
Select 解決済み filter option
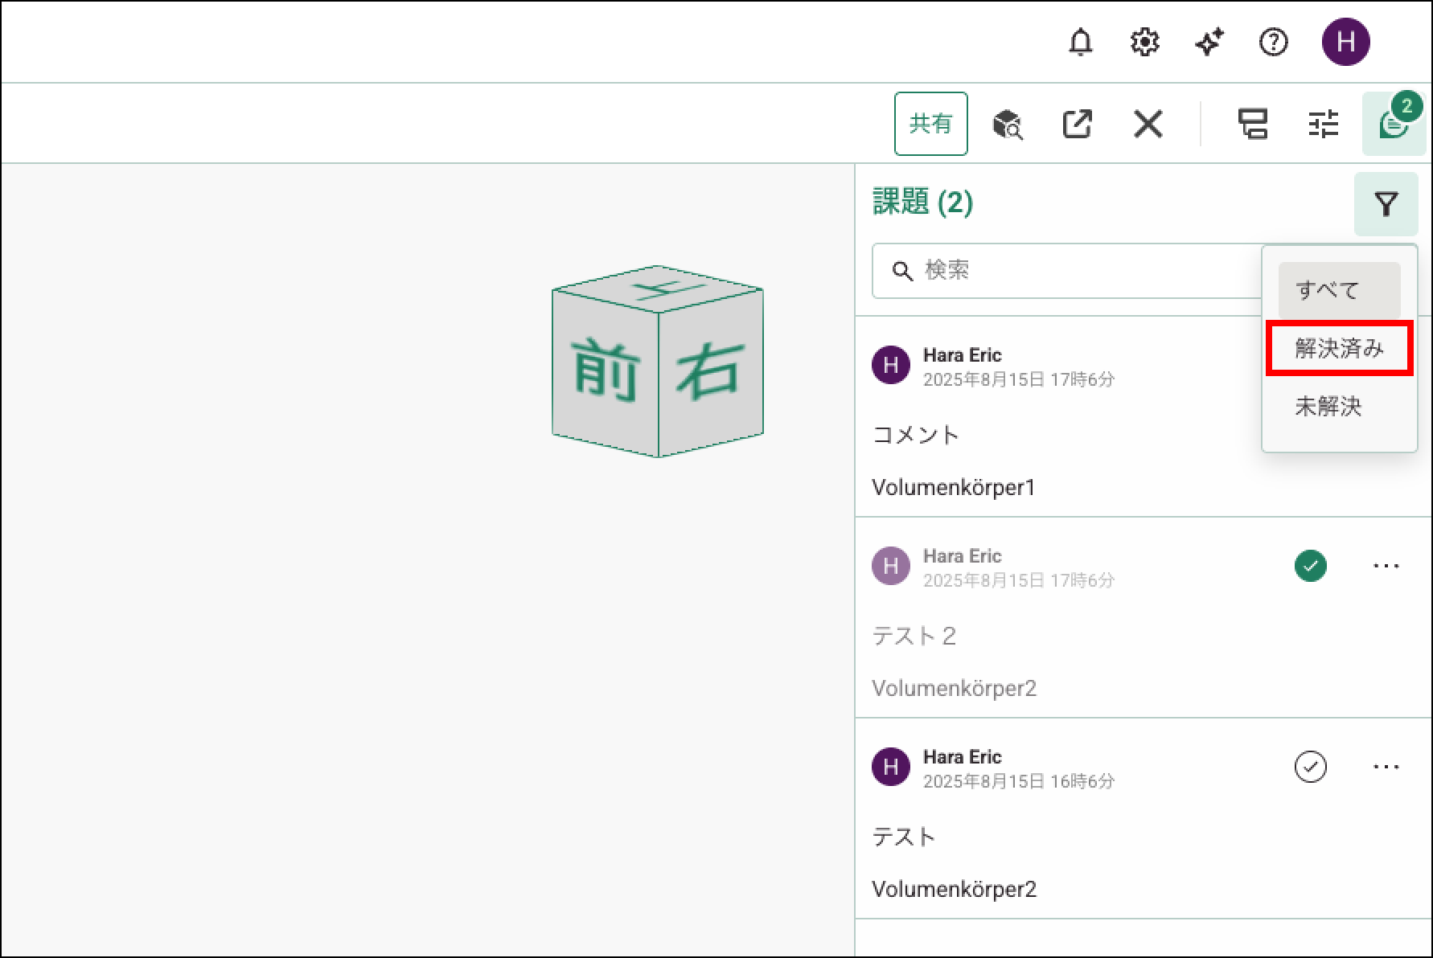1339,348
